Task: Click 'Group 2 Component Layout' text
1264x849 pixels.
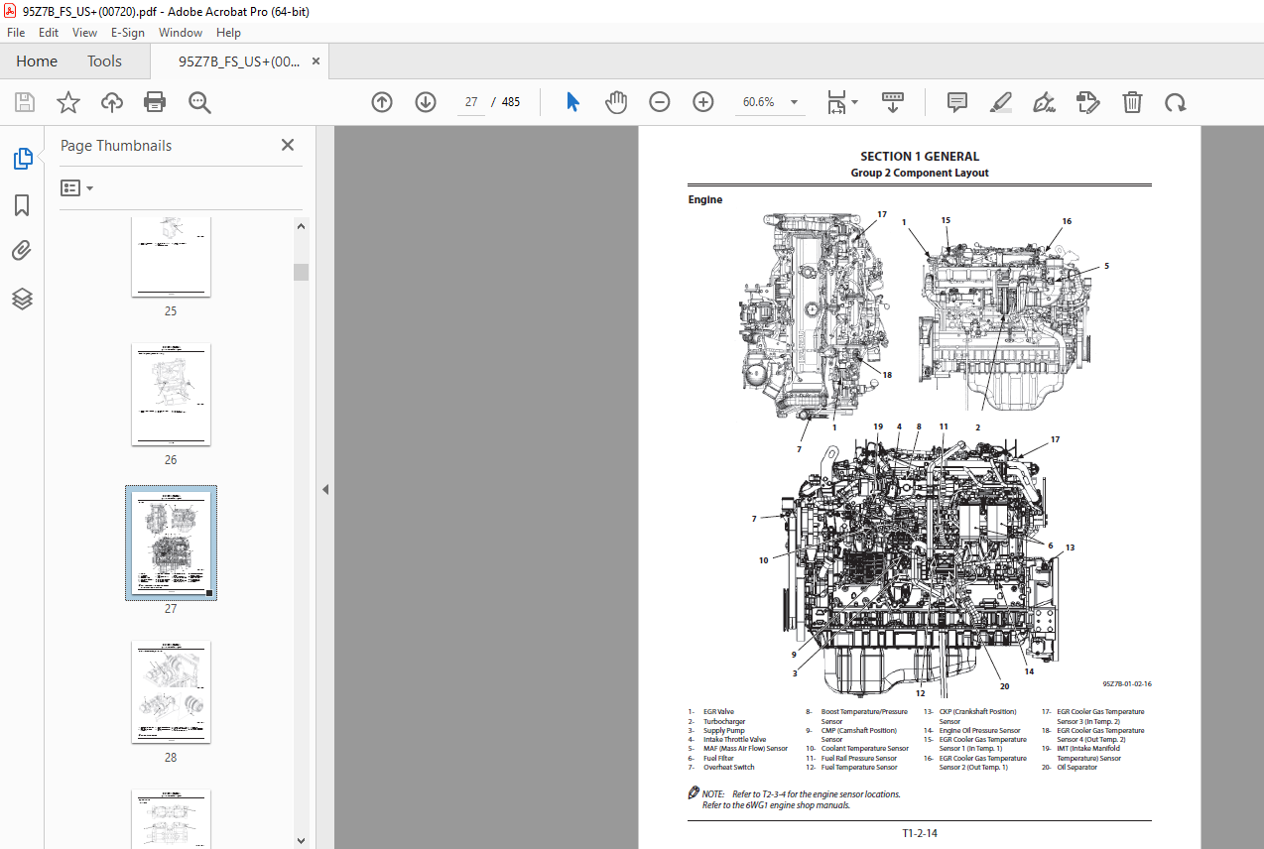Action: tap(920, 173)
